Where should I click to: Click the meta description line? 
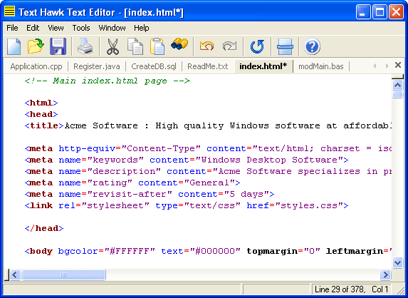point(208,171)
